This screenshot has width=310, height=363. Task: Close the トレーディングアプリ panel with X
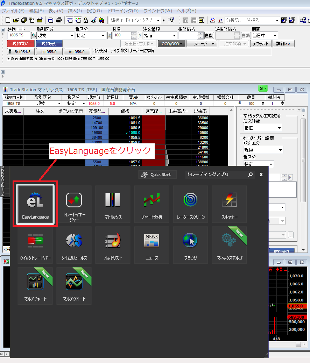(261, 175)
